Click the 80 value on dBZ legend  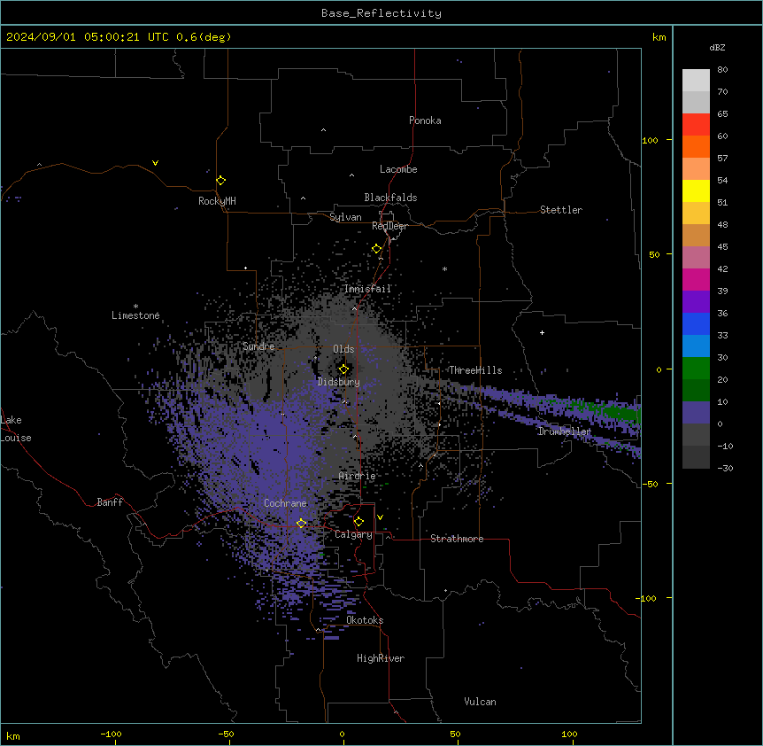pyautogui.click(x=722, y=70)
